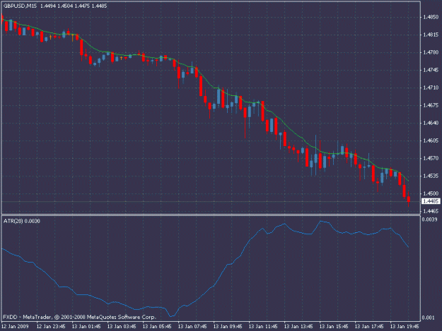This screenshot has width=442, height=331.
Task: Click the 13 Jan 17:45 time label
Action: click(x=369, y=326)
